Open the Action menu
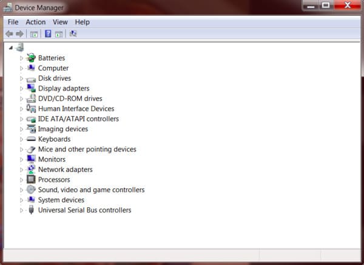The image size is (364, 265). click(36, 22)
